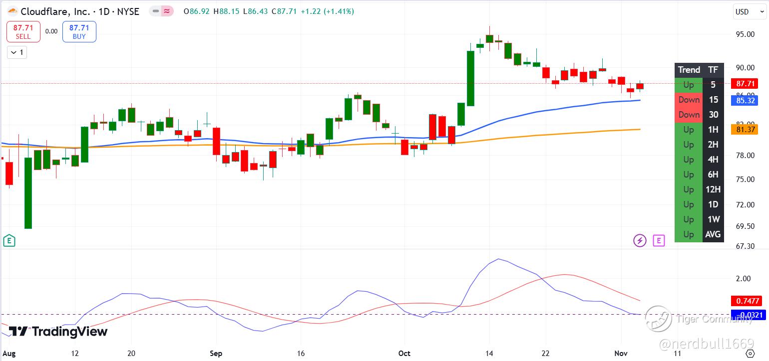Select the 12H timeframe cell in Trend table
Image resolution: width=769 pixels, height=361 pixels.
pos(713,189)
